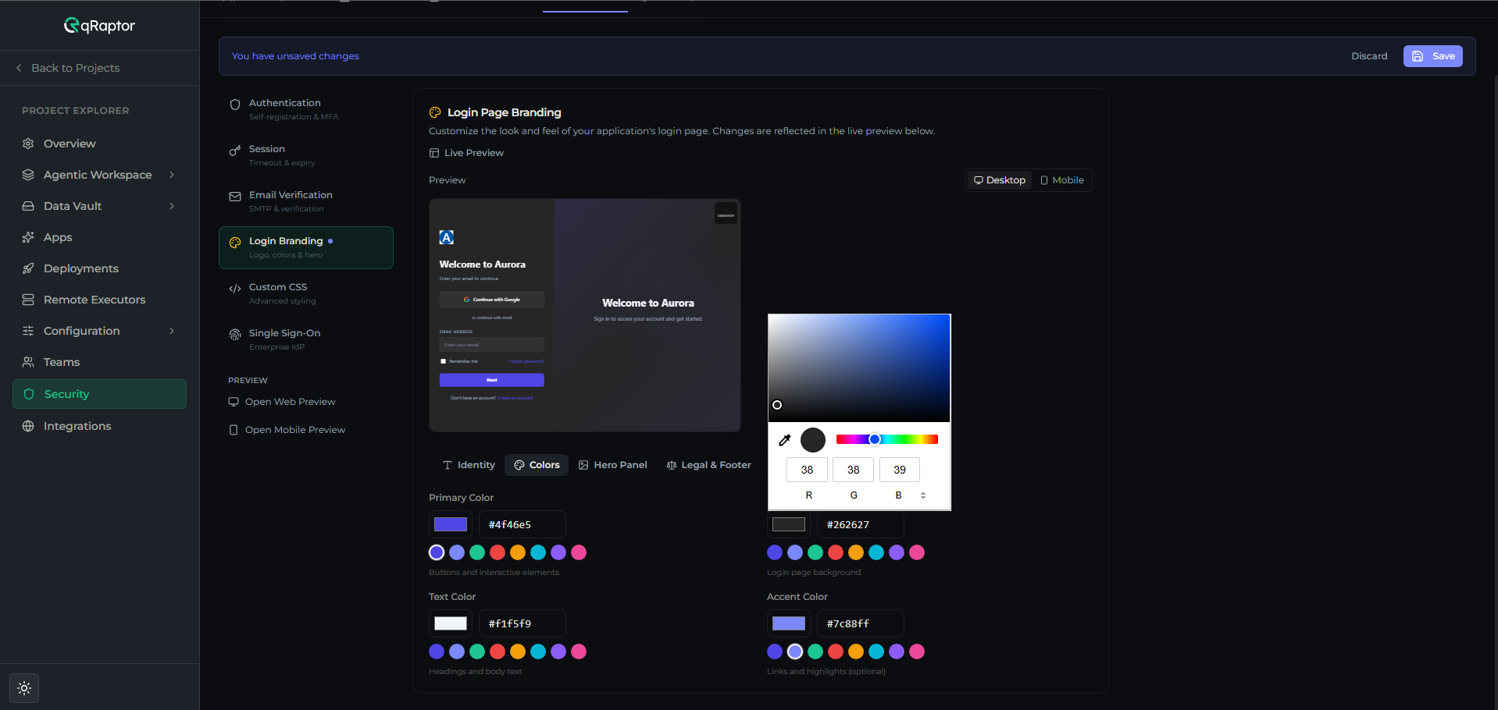The image size is (1498, 710).
Task: Click the Email Verification envelope icon
Action: click(x=235, y=197)
